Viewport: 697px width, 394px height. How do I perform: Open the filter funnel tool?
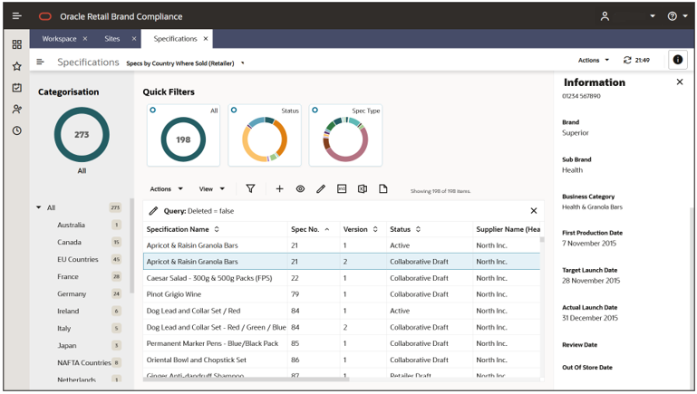pos(250,188)
